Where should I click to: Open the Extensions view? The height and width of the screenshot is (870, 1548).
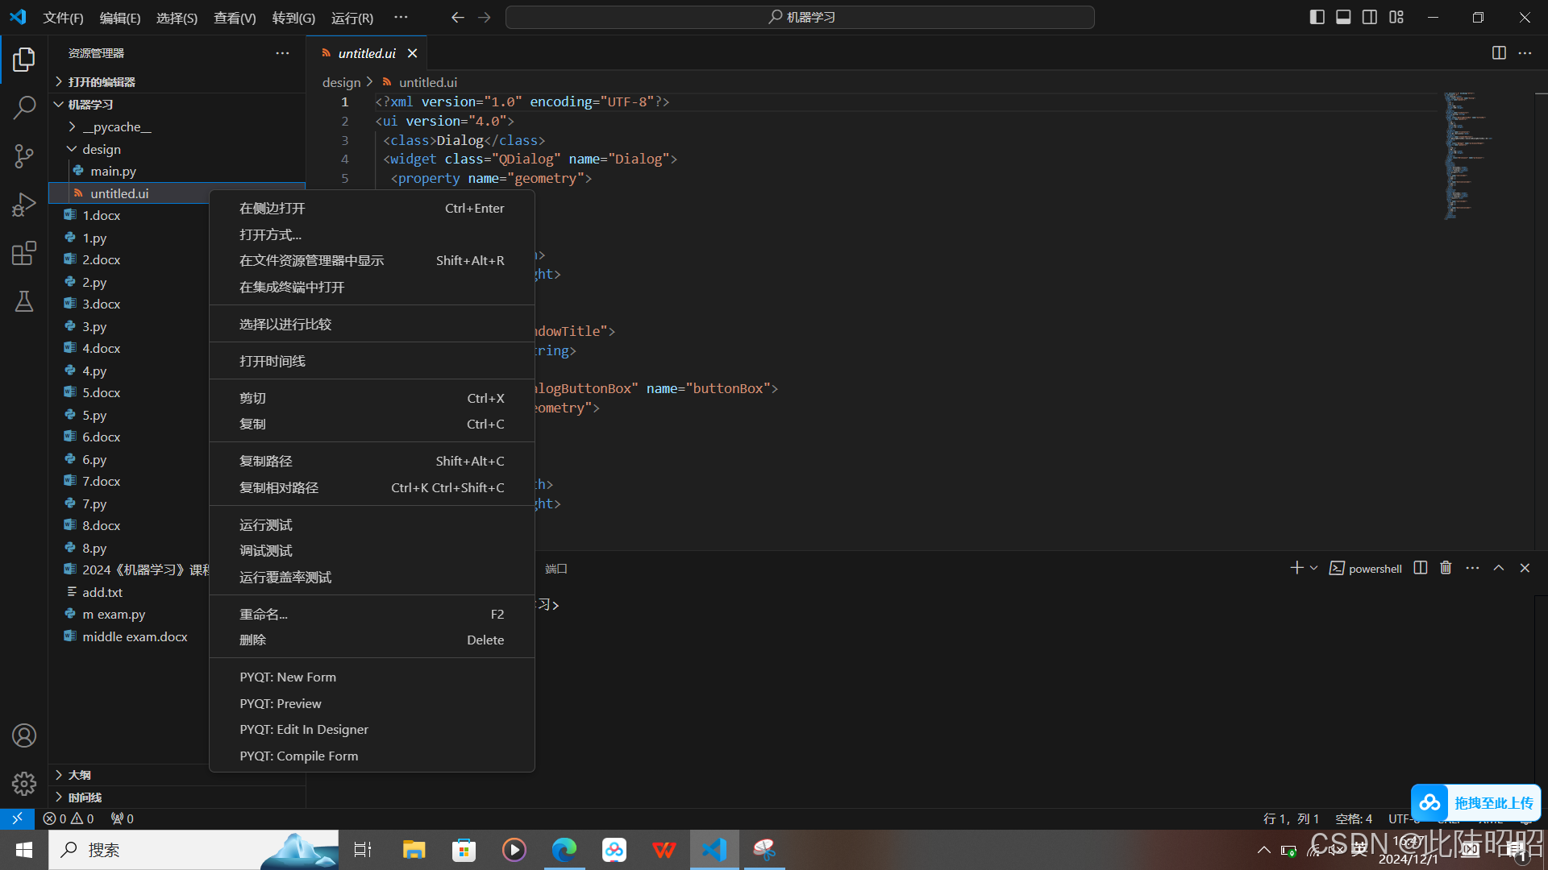[24, 252]
